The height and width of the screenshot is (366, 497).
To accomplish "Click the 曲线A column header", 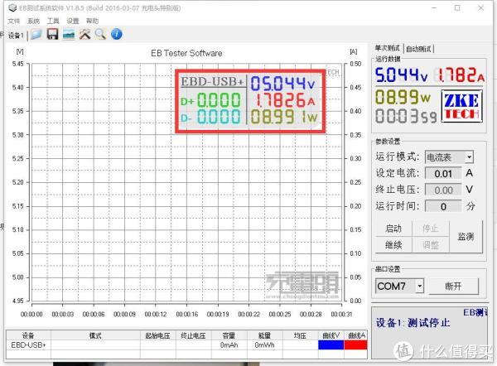I will pyautogui.click(x=355, y=335).
